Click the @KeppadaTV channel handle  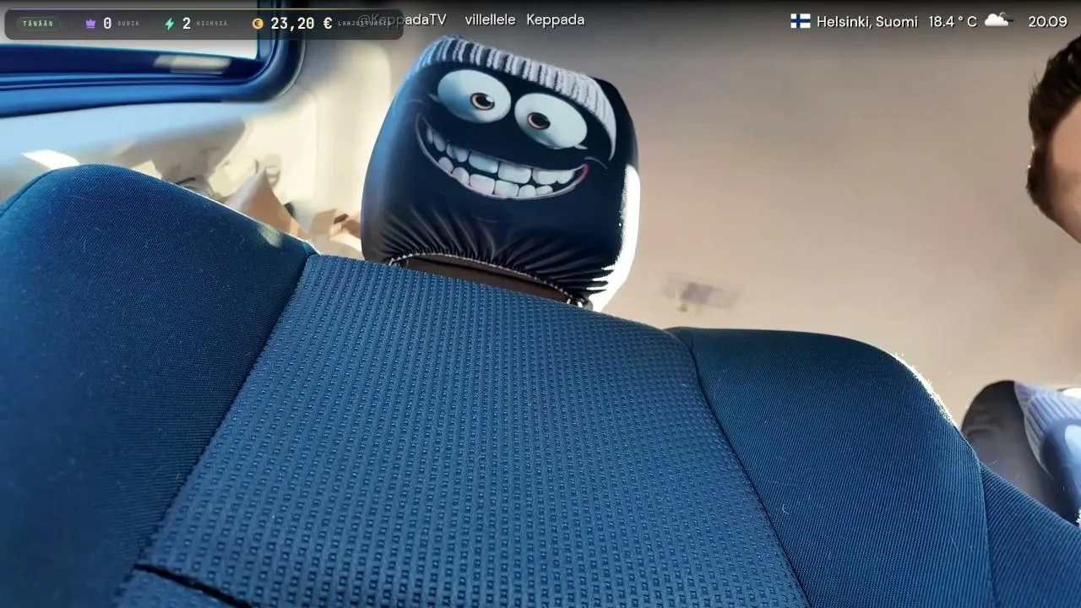pos(402,19)
